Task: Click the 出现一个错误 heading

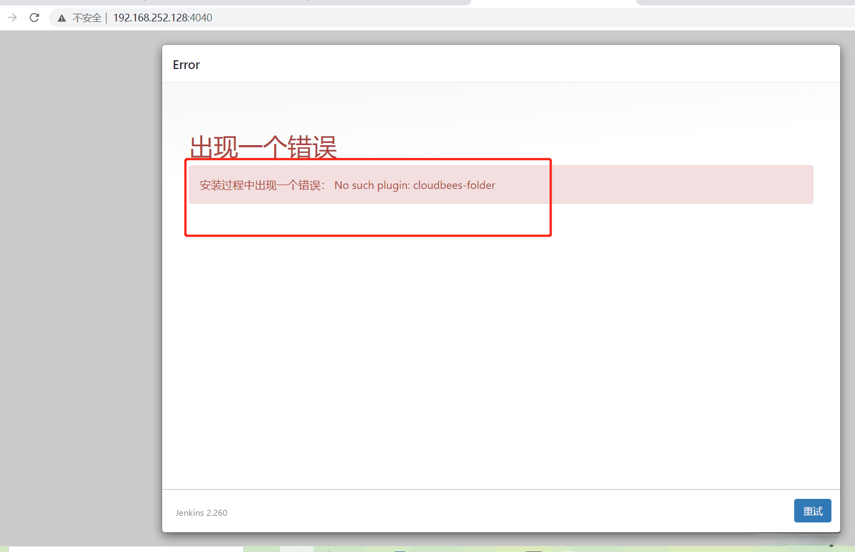Action: 263,147
